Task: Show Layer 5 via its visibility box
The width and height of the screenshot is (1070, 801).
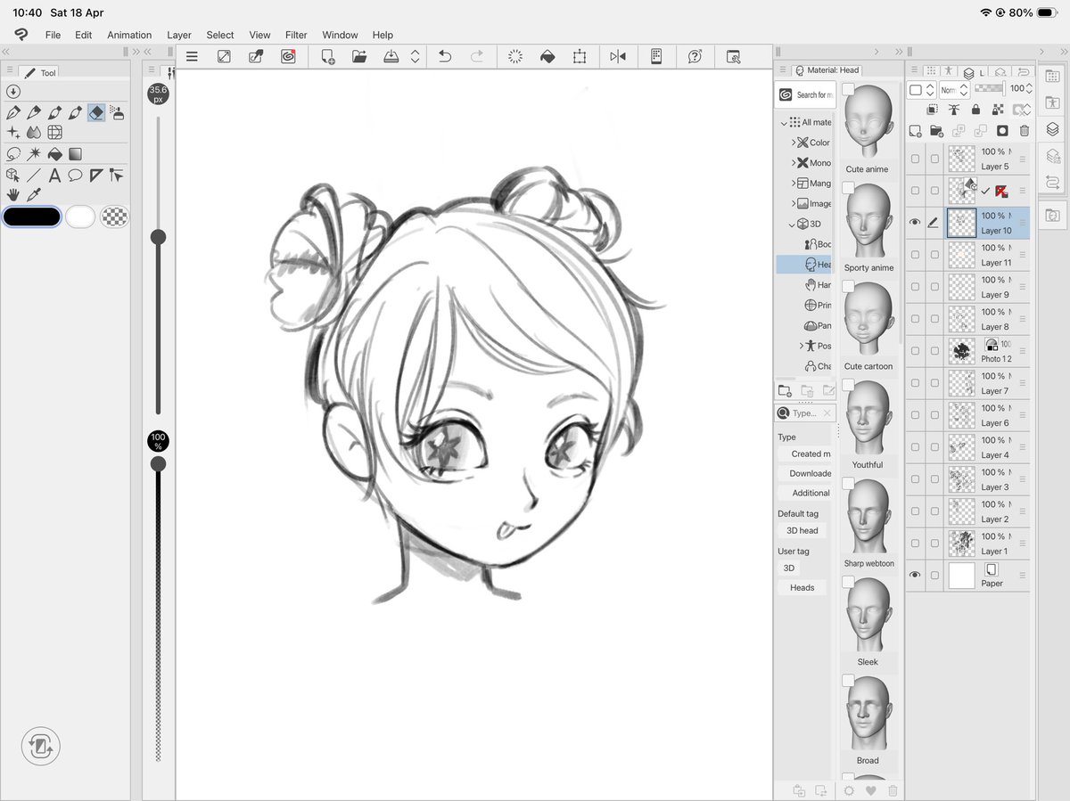Action: 915,159
